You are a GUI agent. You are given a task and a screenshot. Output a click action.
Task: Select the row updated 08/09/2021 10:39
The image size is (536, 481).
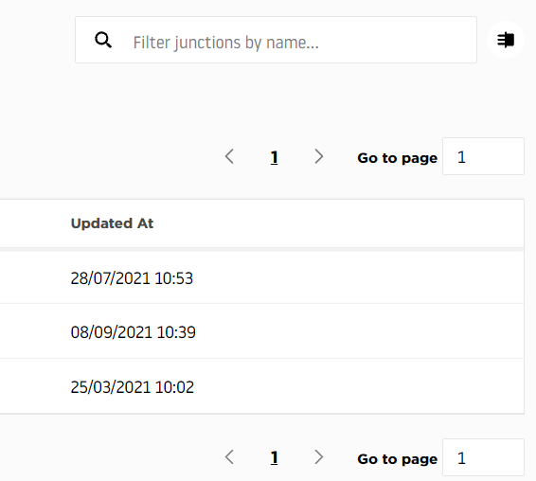pyautogui.click(x=262, y=330)
